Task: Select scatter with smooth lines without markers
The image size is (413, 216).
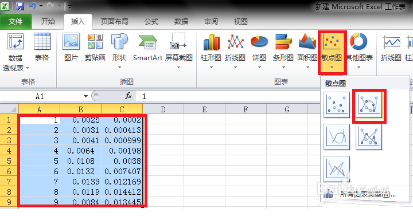Action: [337, 137]
